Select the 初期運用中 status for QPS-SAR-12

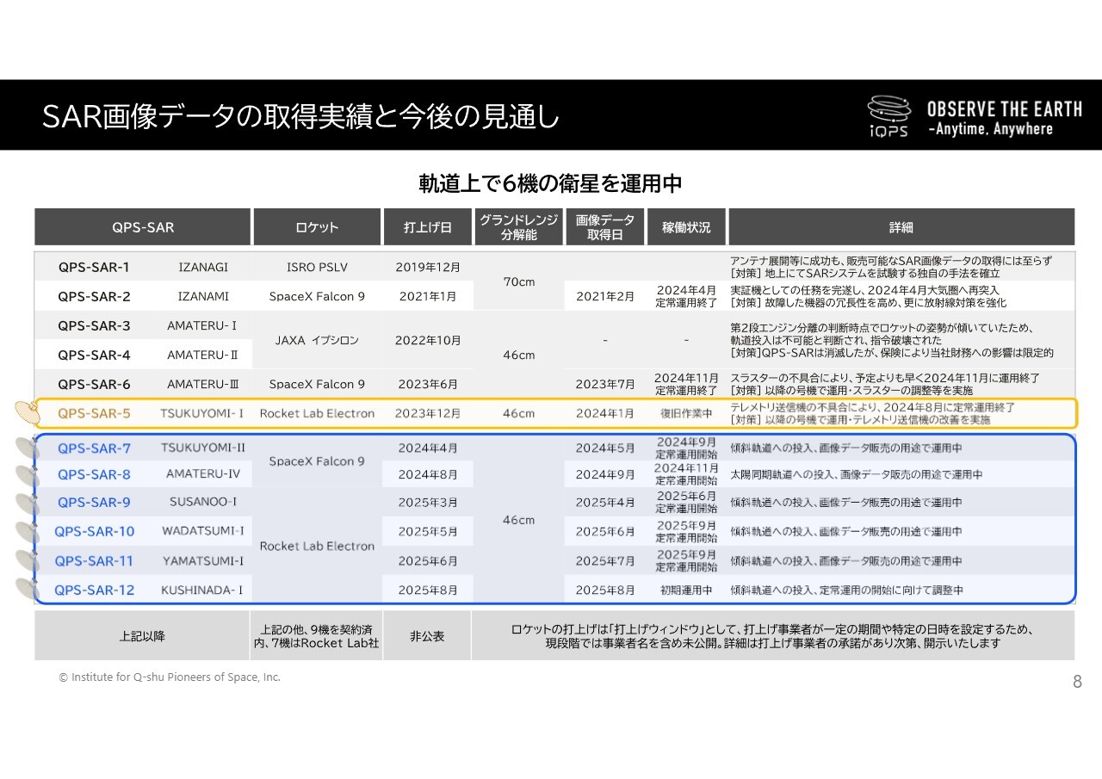click(686, 590)
